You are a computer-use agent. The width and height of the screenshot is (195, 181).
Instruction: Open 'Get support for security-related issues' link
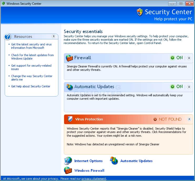(x=31, y=67)
